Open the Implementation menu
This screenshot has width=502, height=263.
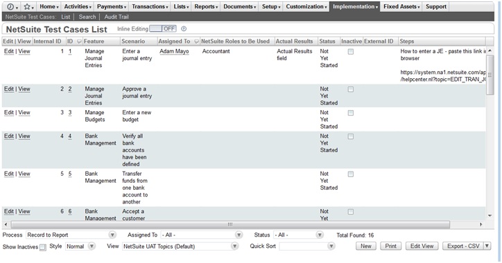(355, 7)
